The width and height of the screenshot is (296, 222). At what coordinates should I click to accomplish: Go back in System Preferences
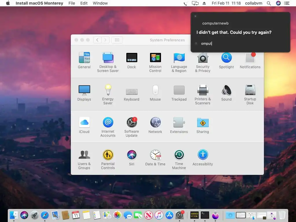click(x=97, y=40)
